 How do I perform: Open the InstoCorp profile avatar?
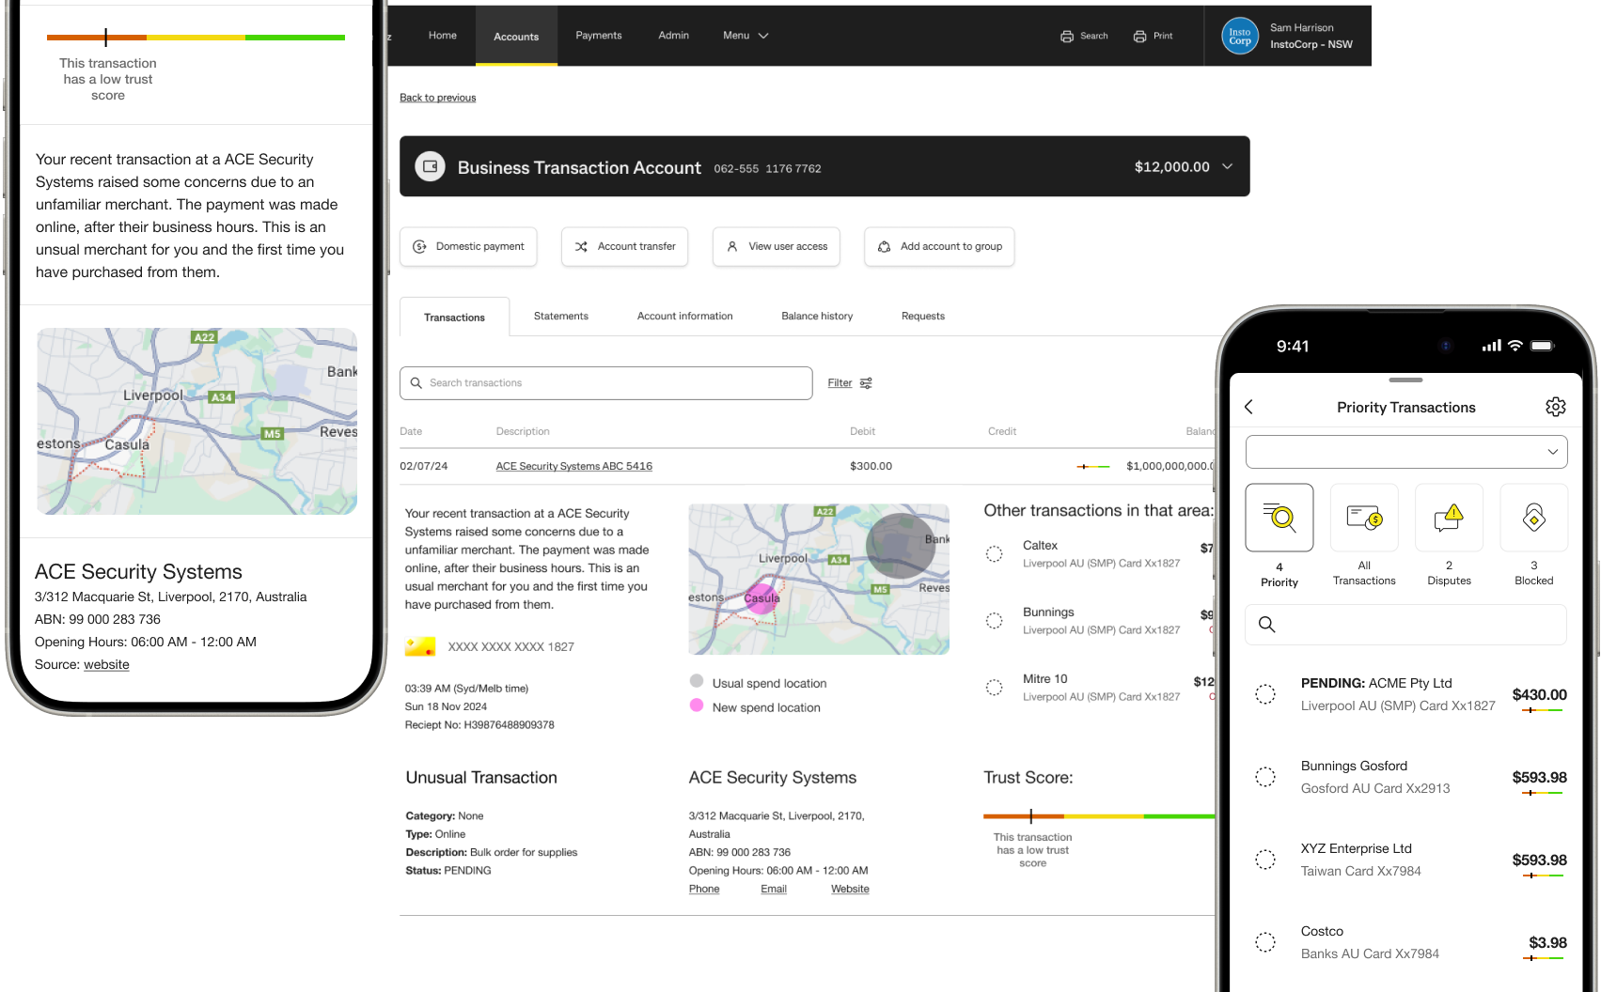coord(1240,37)
